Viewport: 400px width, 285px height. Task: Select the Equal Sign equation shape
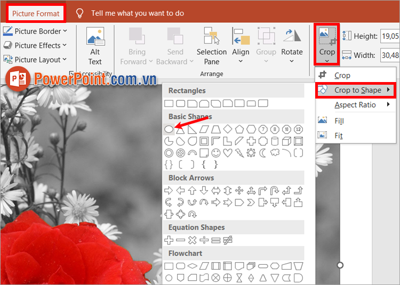click(216, 240)
